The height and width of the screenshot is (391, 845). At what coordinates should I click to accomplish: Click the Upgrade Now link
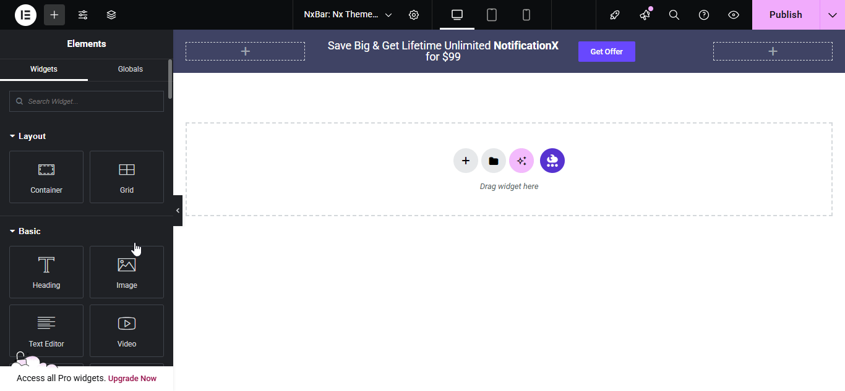(132, 379)
